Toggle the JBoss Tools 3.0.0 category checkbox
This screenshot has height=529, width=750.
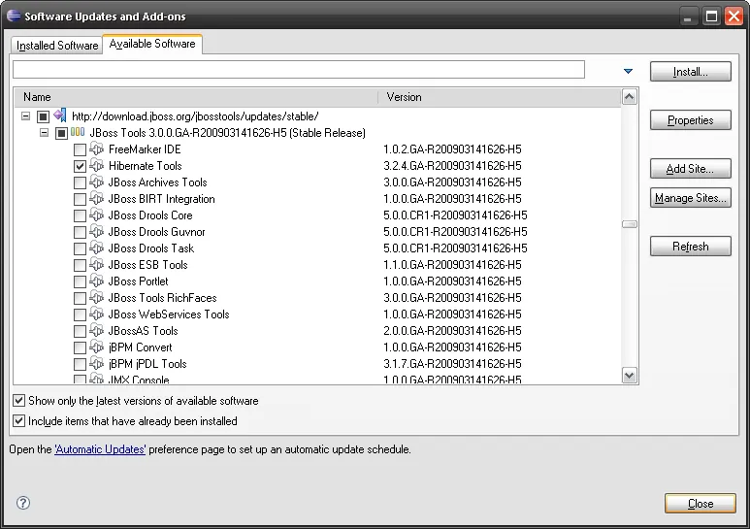click(x=61, y=133)
